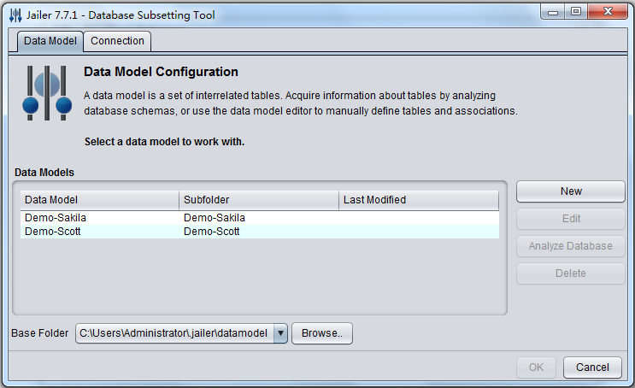Click the Jailer logo in the configuration panel
Screen dimensions: 635x388
coord(47,93)
